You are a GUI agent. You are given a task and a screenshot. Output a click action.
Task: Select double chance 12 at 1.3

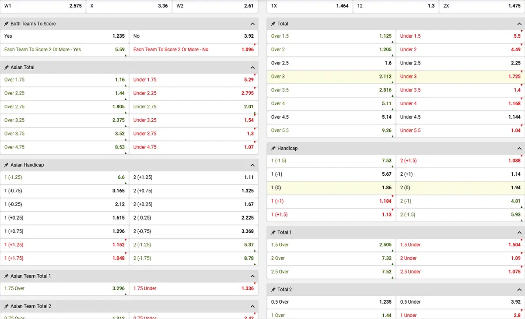coord(395,6)
